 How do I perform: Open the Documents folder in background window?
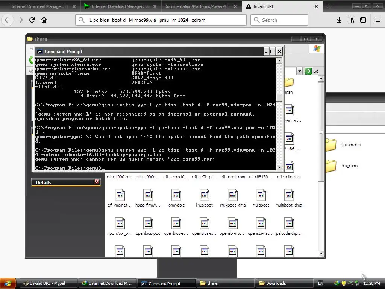331,144
